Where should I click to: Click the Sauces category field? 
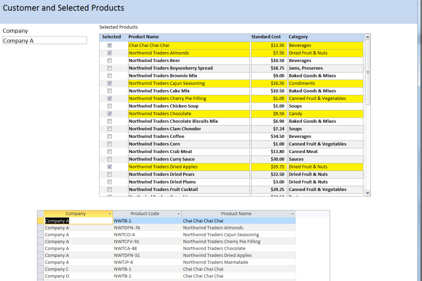click(x=325, y=159)
